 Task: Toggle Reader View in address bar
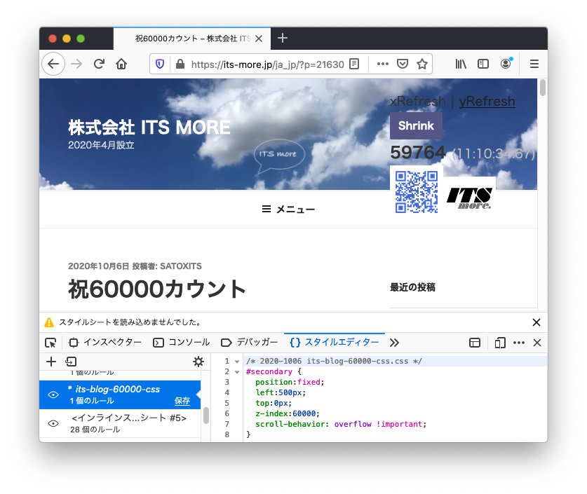(355, 64)
